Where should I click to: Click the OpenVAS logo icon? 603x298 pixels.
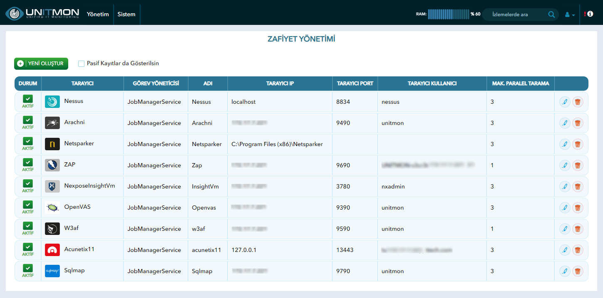52,208
